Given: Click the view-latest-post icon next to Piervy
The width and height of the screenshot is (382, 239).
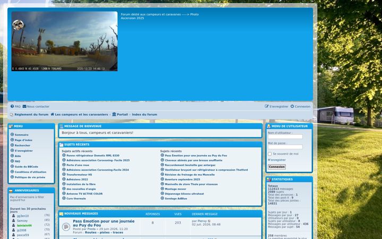Looking at the screenshot, I should [x=209, y=221].
